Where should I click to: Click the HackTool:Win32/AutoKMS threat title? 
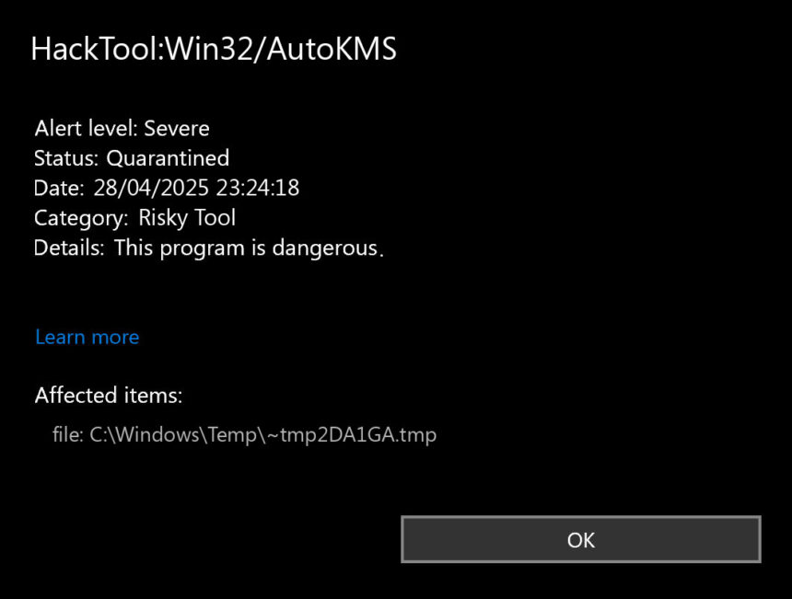(x=215, y=51)
